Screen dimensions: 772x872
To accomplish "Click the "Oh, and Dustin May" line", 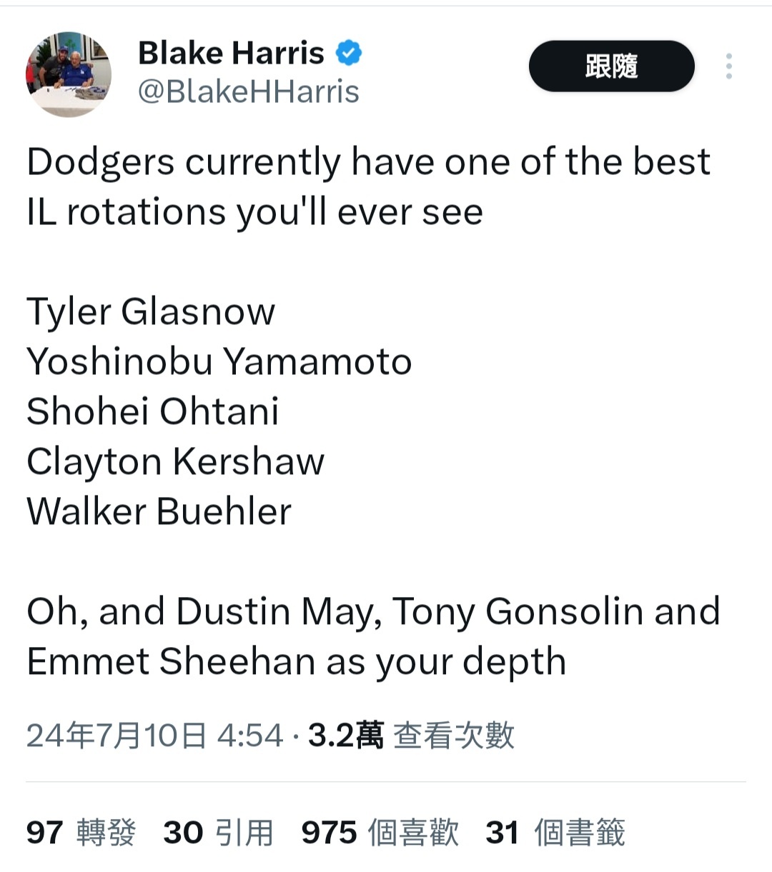I will pyautogui.click(x=372, y=612).
